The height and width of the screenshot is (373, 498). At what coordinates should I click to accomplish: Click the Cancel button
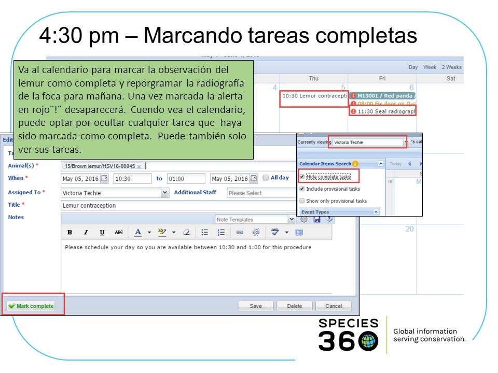tap(334, 306)
